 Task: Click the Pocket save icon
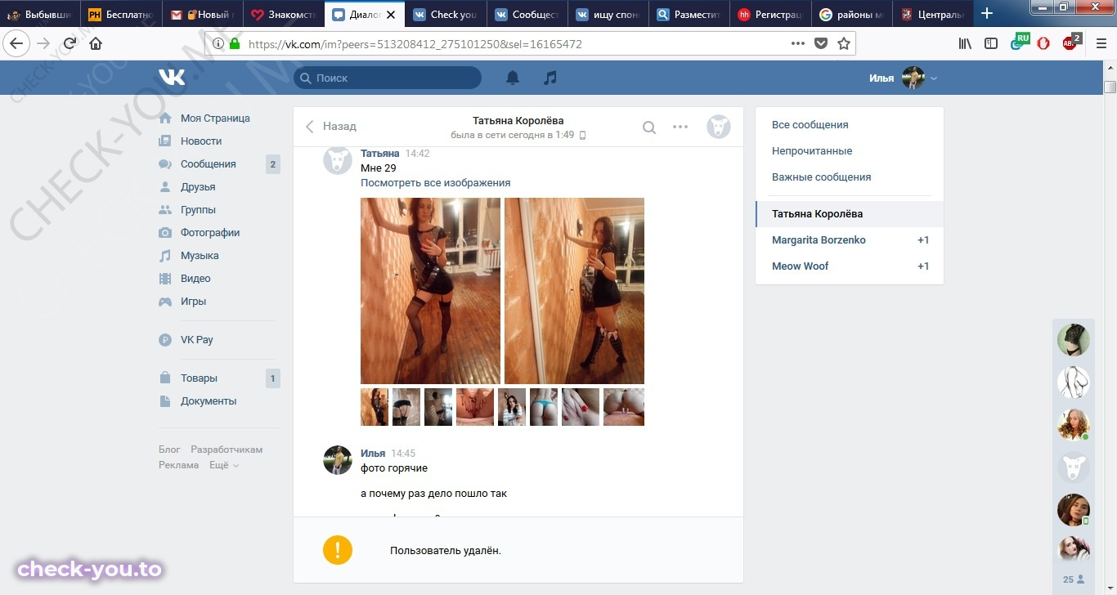(x=821, y=43)
